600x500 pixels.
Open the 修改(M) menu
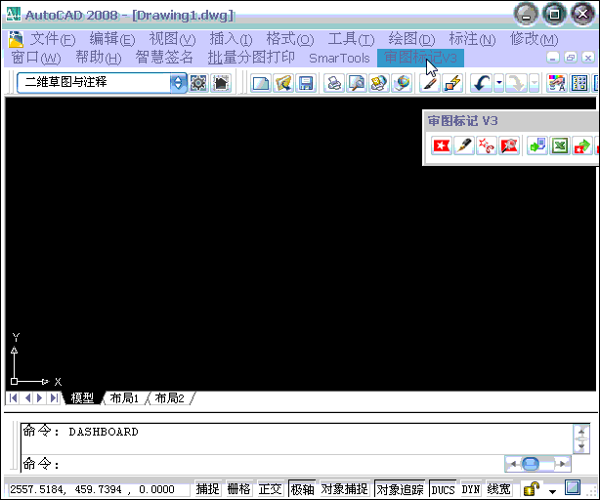[x=534, y=39]
